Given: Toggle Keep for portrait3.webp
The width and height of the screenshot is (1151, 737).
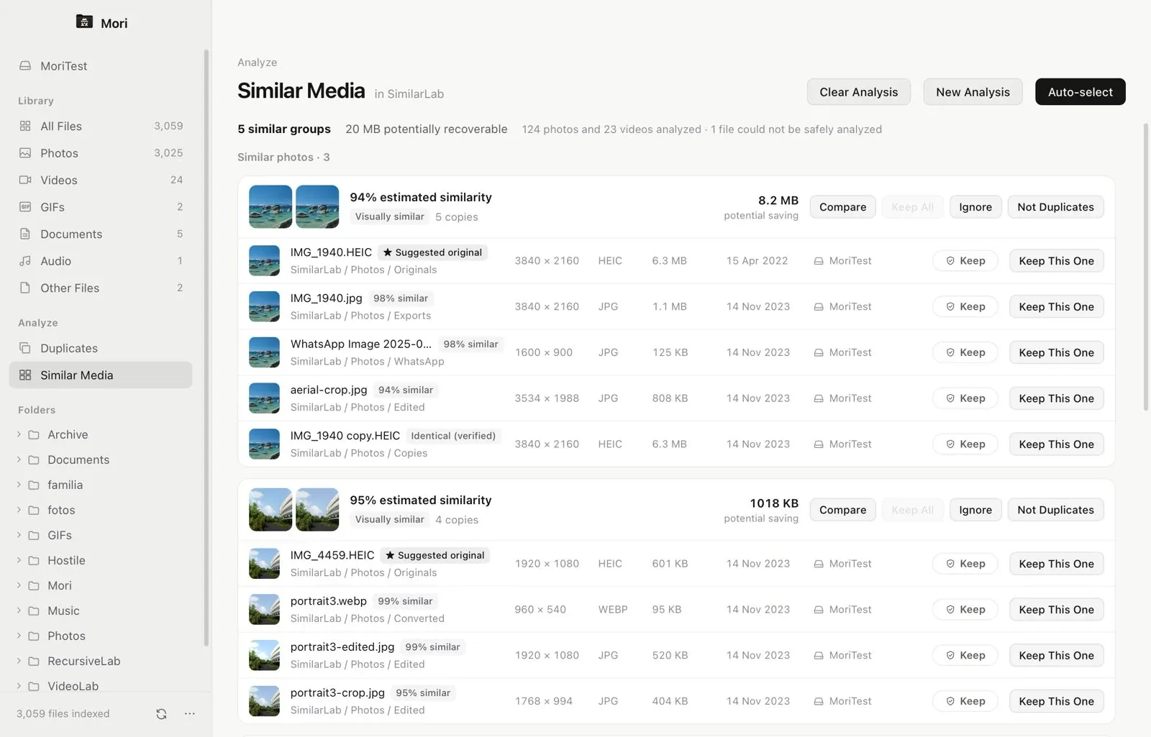Looking at the screenshot, I should click(965, 610).
